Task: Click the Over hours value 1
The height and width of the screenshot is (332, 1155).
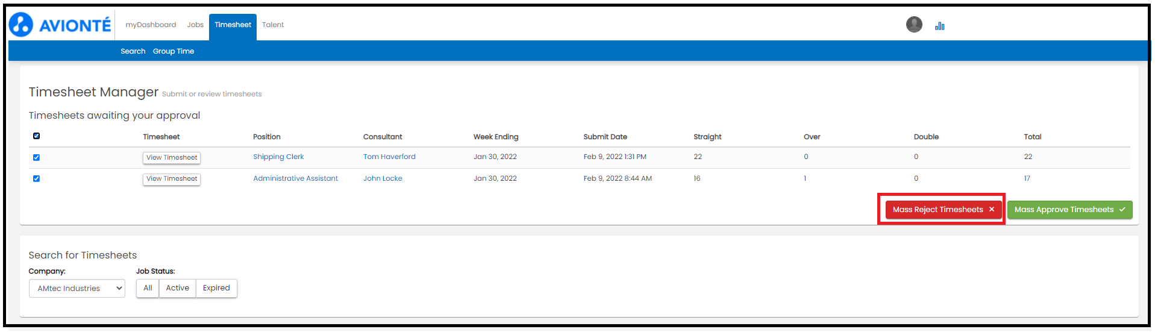Action: click(805, 178)
